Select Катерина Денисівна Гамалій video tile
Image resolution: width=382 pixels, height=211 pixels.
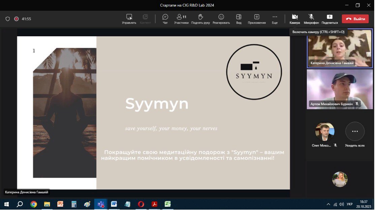[x=340, y=48]
